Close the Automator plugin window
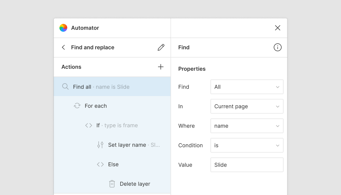 [277, 28]
